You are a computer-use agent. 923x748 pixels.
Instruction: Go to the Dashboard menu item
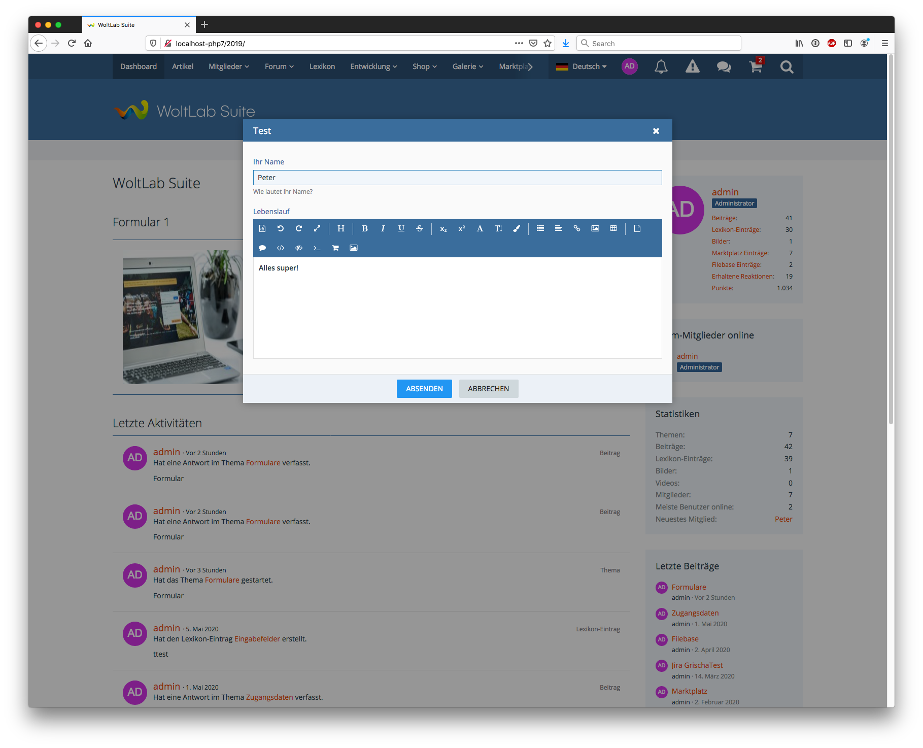tap(139, 66)
